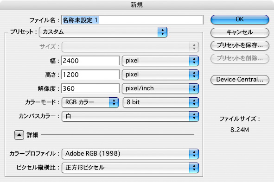Image resolution: width=274 pixels, height=182 pixels.
Task: Click the ファイル名 text field
Action: tap(132, 20)
